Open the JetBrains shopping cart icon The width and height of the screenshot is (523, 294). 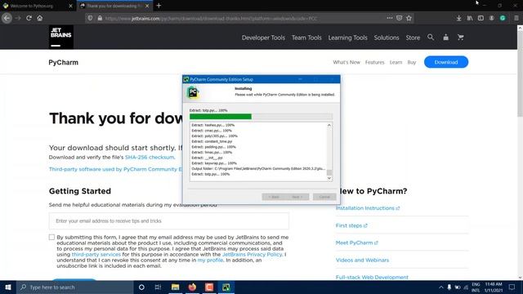pyautogui.click(x=461, y=38)
